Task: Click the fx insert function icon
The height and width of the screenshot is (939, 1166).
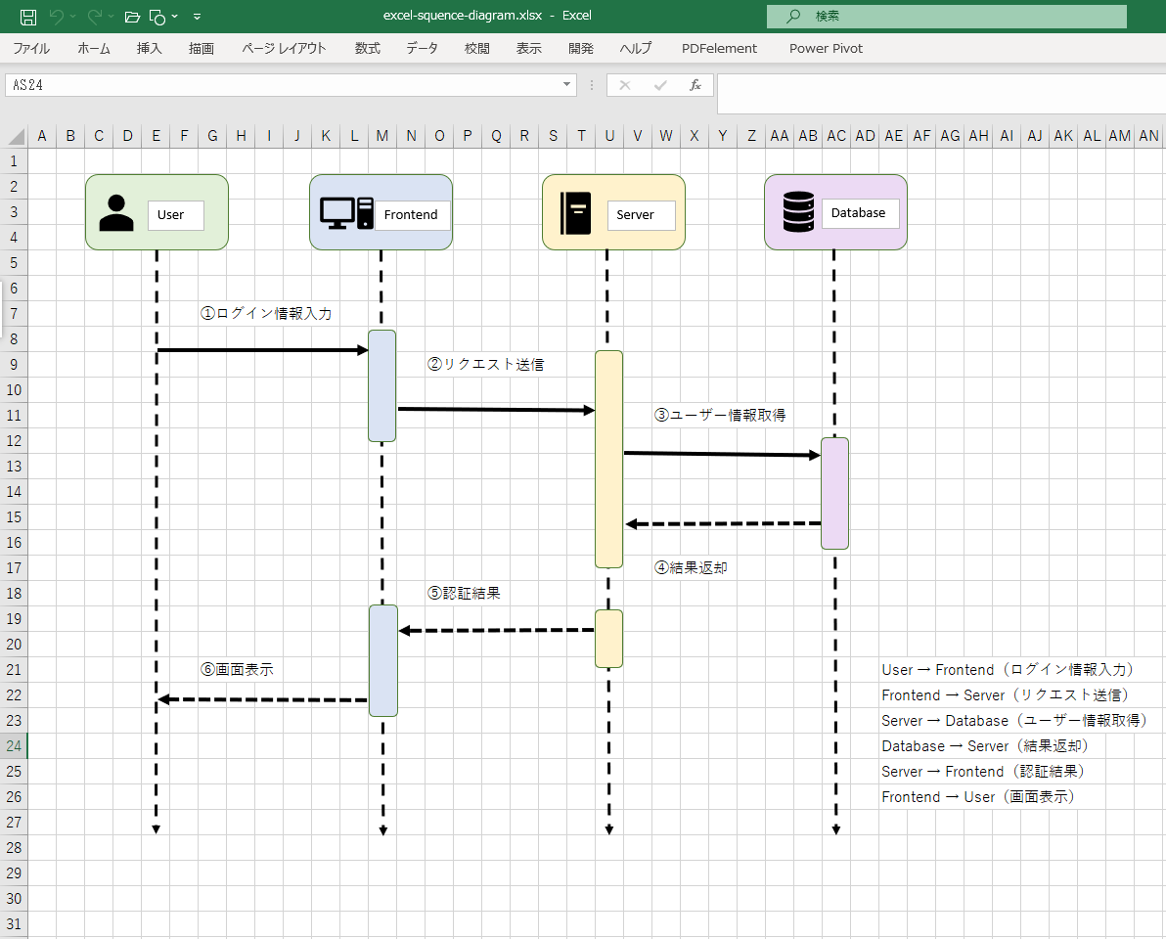Action: 695,85
